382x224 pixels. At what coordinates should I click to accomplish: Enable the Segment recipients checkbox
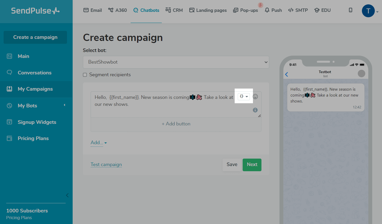click(85, 75)
